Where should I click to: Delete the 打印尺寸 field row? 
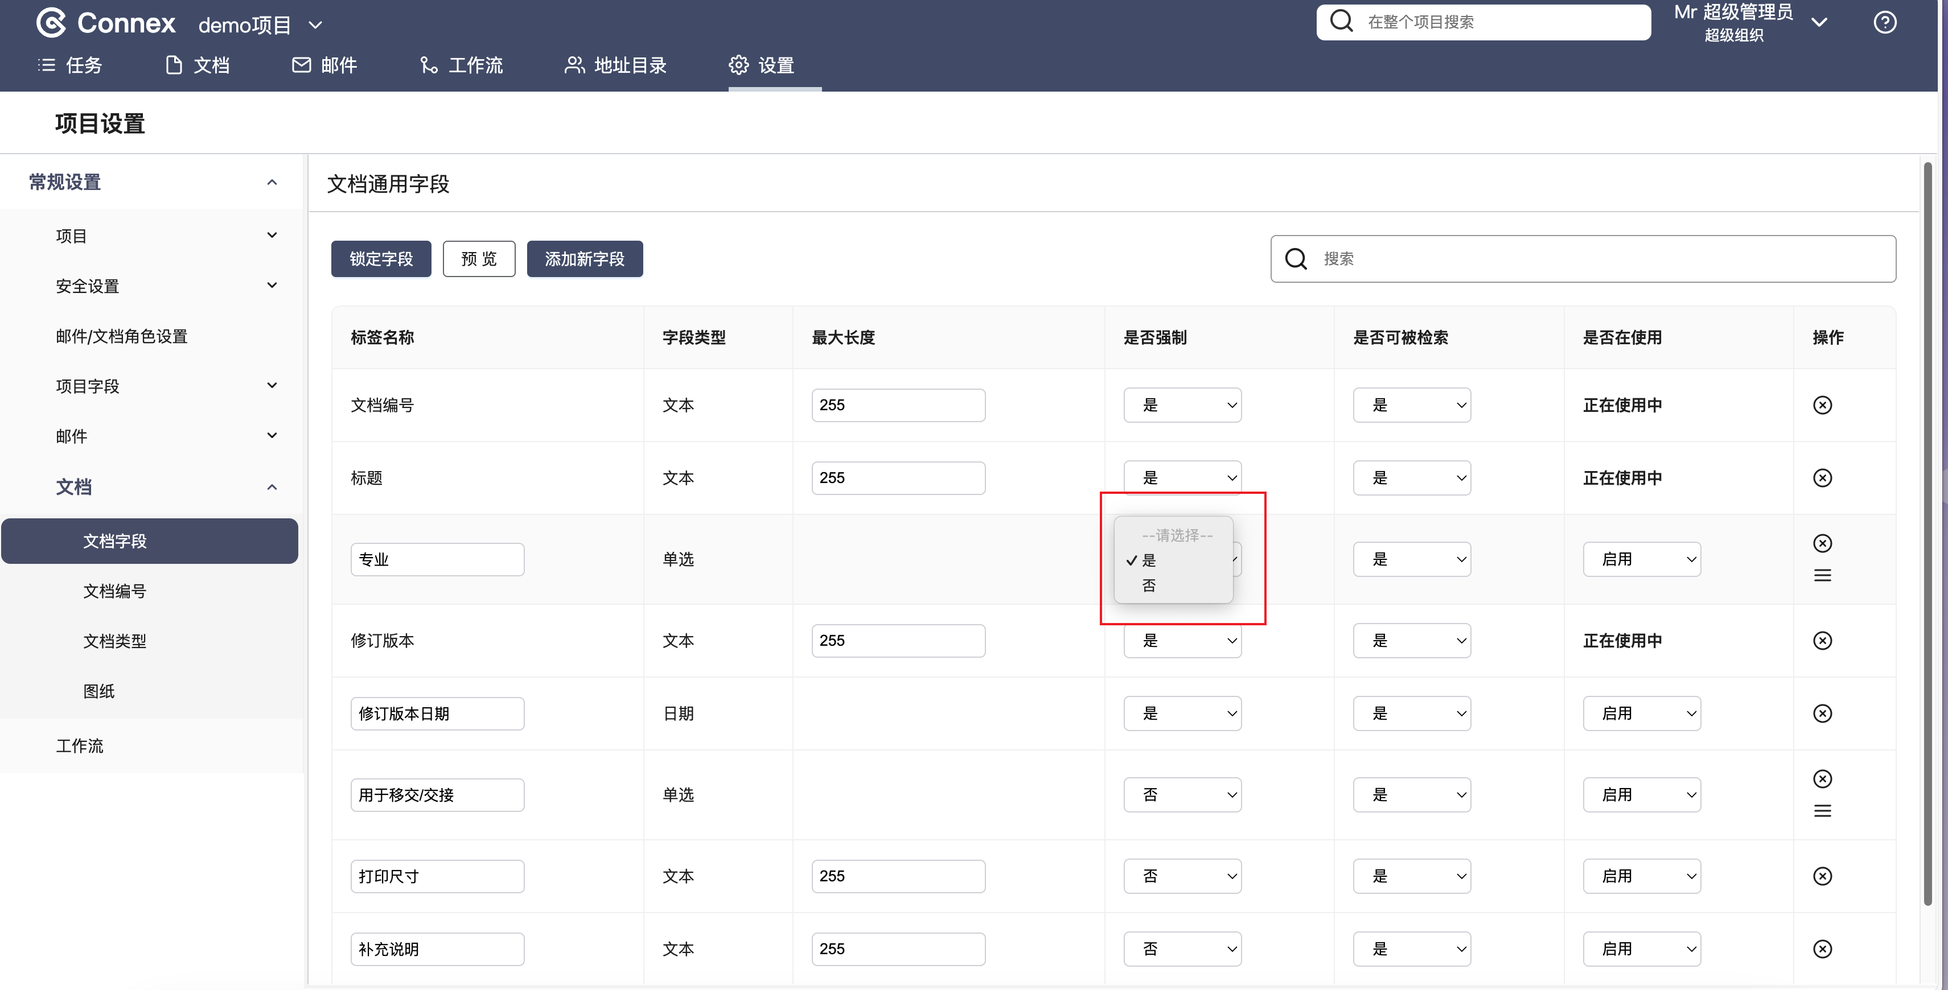point(1822,876)
